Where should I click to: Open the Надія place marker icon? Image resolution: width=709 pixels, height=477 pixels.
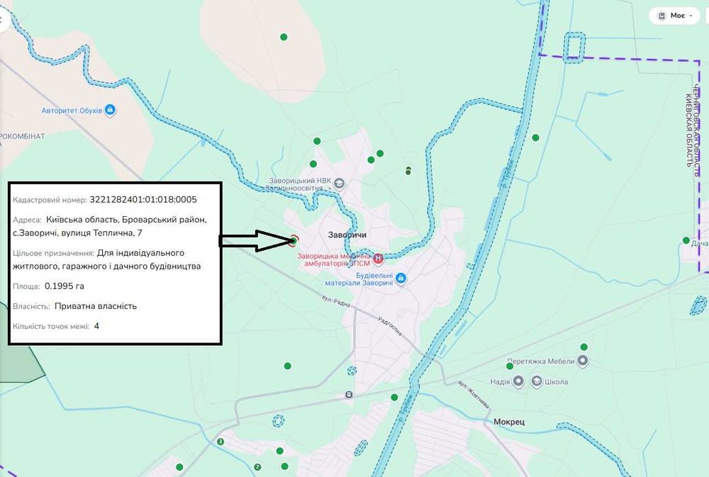518,381
